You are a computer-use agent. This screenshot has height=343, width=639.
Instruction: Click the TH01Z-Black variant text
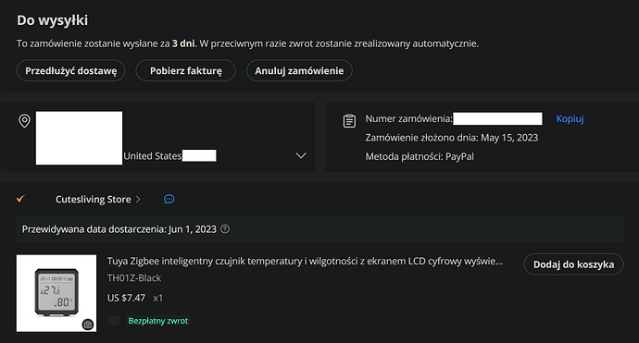pyautogui.click(x=134, y=278)
